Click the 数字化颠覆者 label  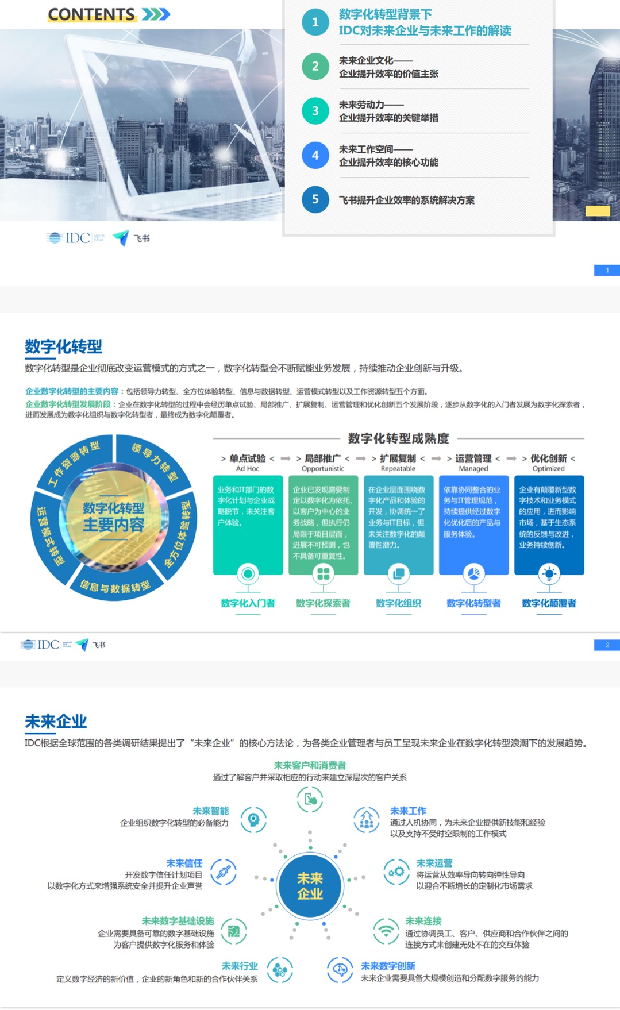coord(549,603)
